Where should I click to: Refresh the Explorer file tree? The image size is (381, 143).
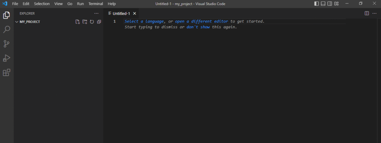92,22
